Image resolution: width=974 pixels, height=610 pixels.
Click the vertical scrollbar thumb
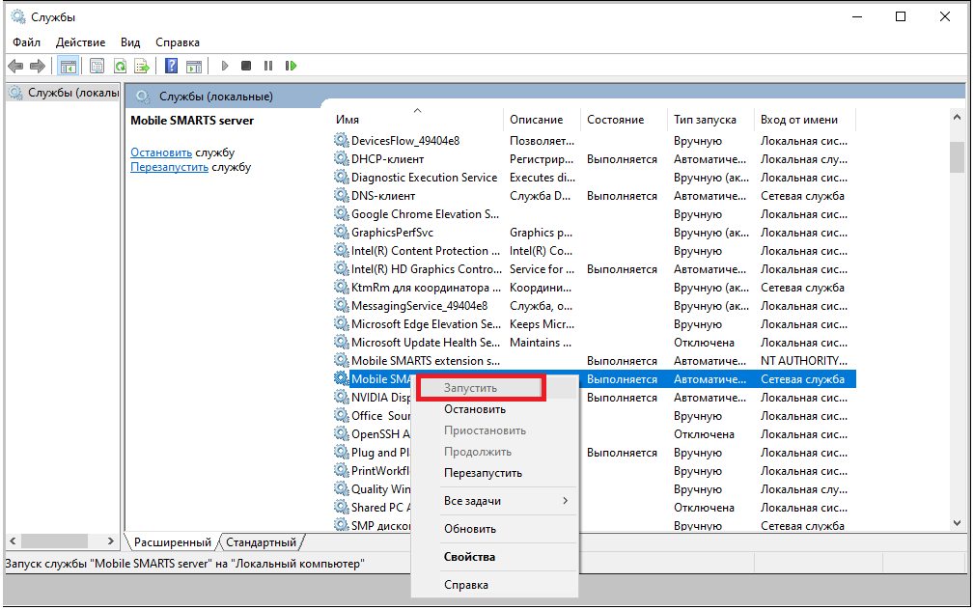[957, 157]
